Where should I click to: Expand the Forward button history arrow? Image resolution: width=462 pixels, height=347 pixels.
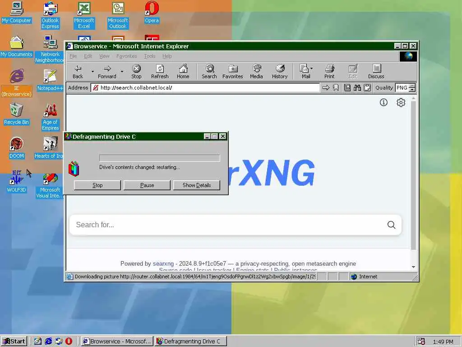click(122, 71)
